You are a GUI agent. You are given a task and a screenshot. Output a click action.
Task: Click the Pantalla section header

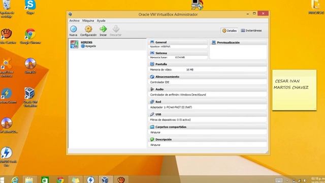208,64
